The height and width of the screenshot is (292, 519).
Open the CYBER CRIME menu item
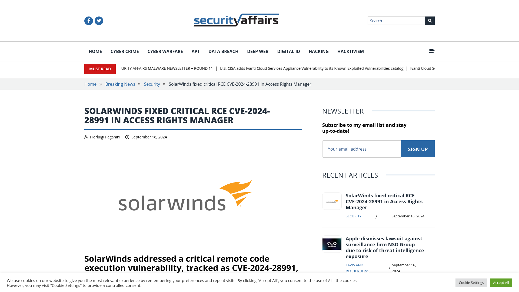[x=124, y=51]
